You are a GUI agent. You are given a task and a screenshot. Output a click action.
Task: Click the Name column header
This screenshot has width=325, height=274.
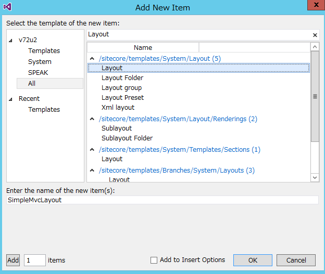[143, 48]
